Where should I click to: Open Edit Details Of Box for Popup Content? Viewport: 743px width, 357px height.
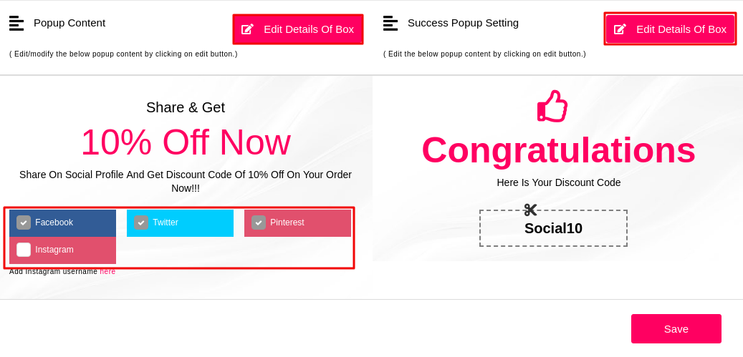(297, 29)
